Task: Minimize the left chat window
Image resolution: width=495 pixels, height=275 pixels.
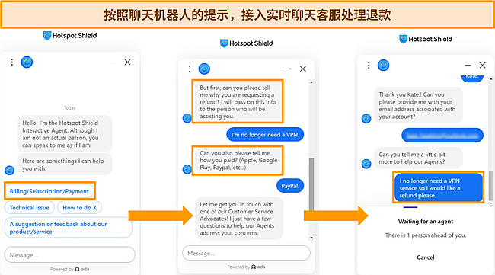Action: pyautogui.click(x=113, y=62)
